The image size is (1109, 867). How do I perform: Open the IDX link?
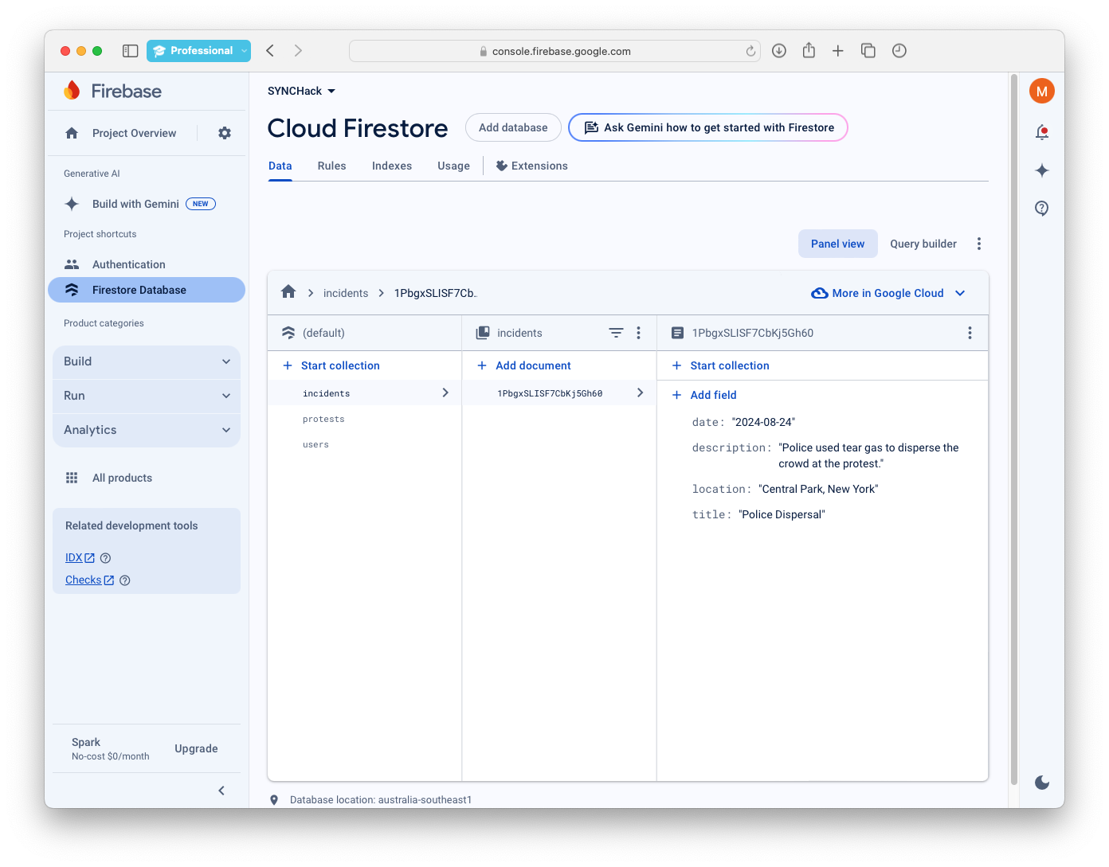pos(80,558)
